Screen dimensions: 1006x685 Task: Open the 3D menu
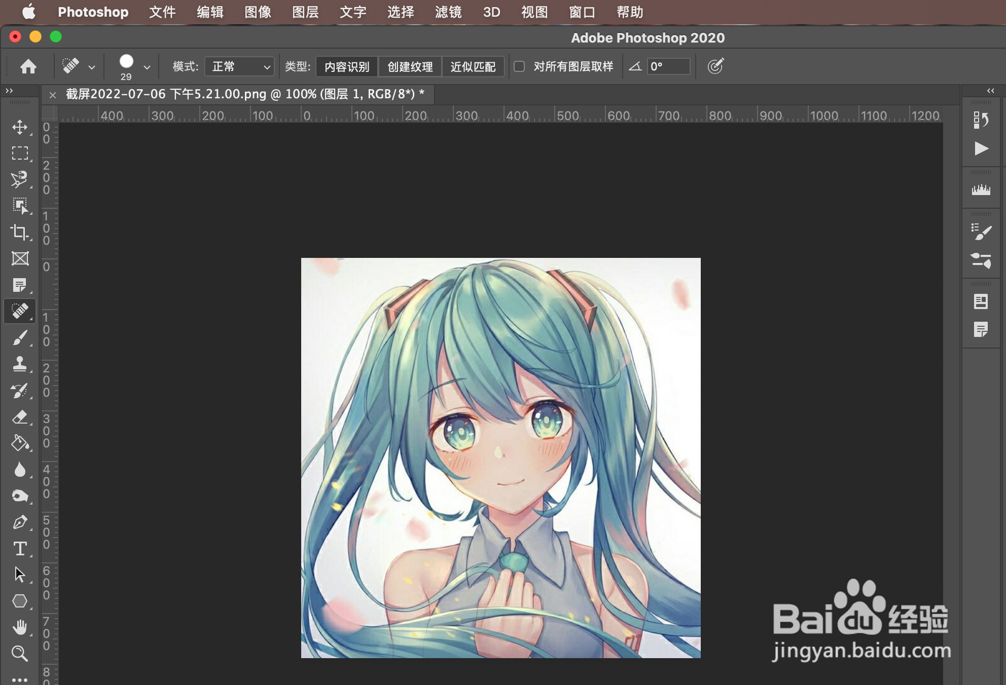[x=491, y=12]
